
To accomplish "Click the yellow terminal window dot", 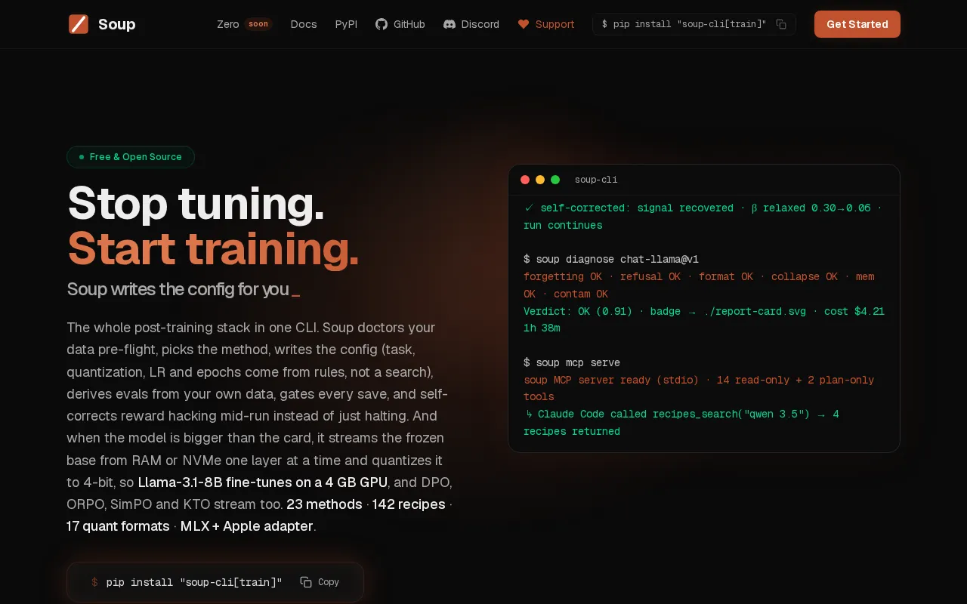I will [540, 180].
